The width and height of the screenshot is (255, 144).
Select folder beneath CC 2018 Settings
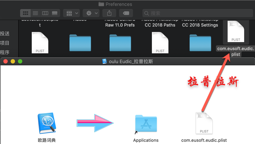coord(200,43)
